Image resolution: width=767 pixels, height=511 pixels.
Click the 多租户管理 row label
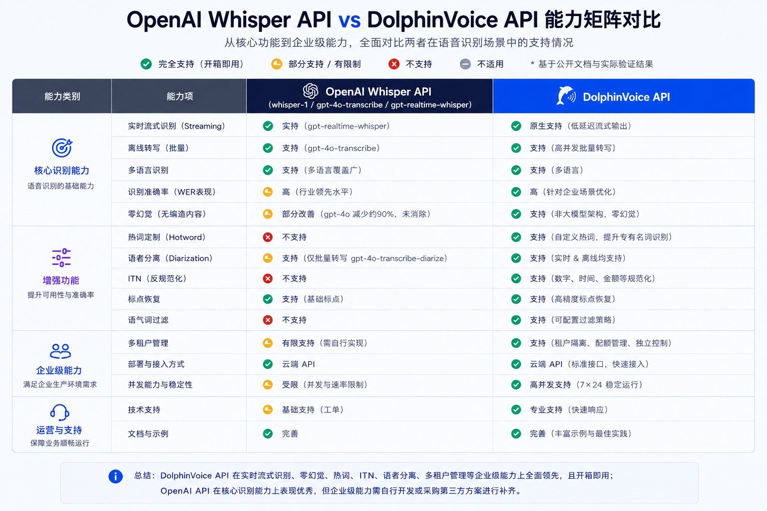point(148,343)
